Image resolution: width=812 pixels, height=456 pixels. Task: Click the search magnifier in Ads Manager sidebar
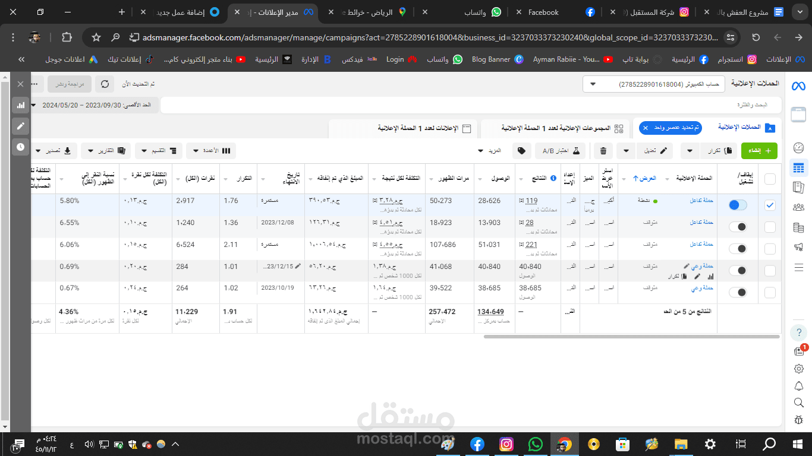pos(798,403)
